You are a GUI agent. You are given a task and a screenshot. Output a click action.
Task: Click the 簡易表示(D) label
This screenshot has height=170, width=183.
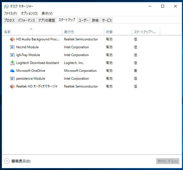pyautogui.click(x=21, y=161)
